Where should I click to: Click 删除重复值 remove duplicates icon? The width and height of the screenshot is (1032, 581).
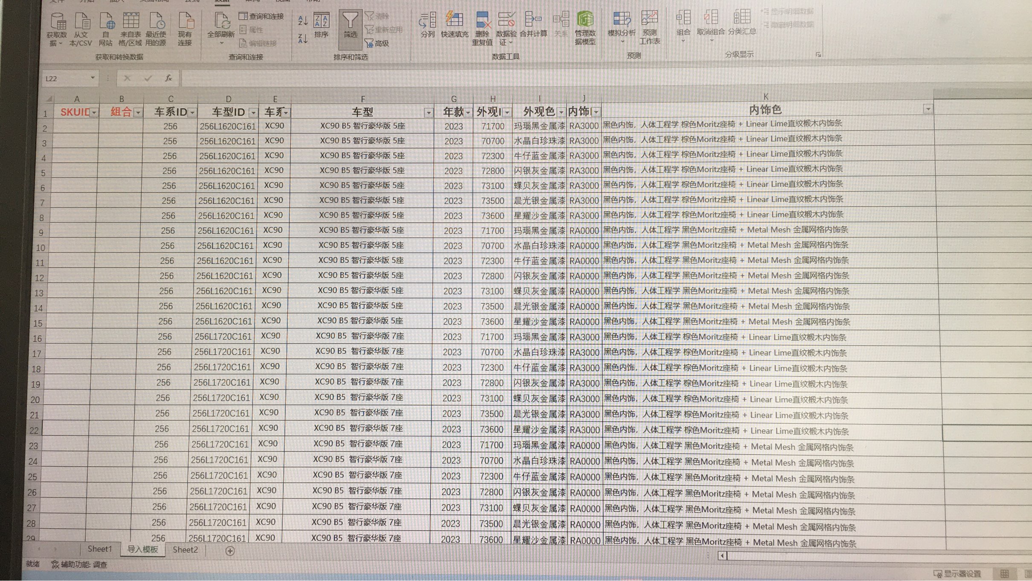coord(482,28)
